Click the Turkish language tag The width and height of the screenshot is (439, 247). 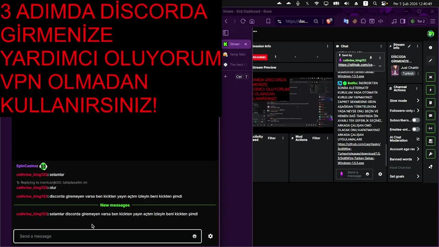point(408,73)
